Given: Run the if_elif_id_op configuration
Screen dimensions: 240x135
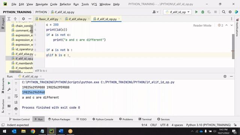Looking at the screenshot, I should click(x=196, y=12).
